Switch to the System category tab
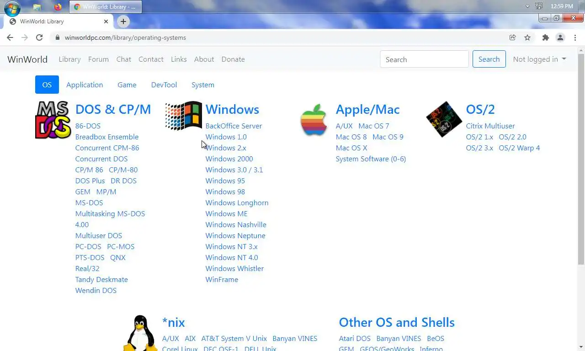 pyautogui.click(x=203, y=85)
